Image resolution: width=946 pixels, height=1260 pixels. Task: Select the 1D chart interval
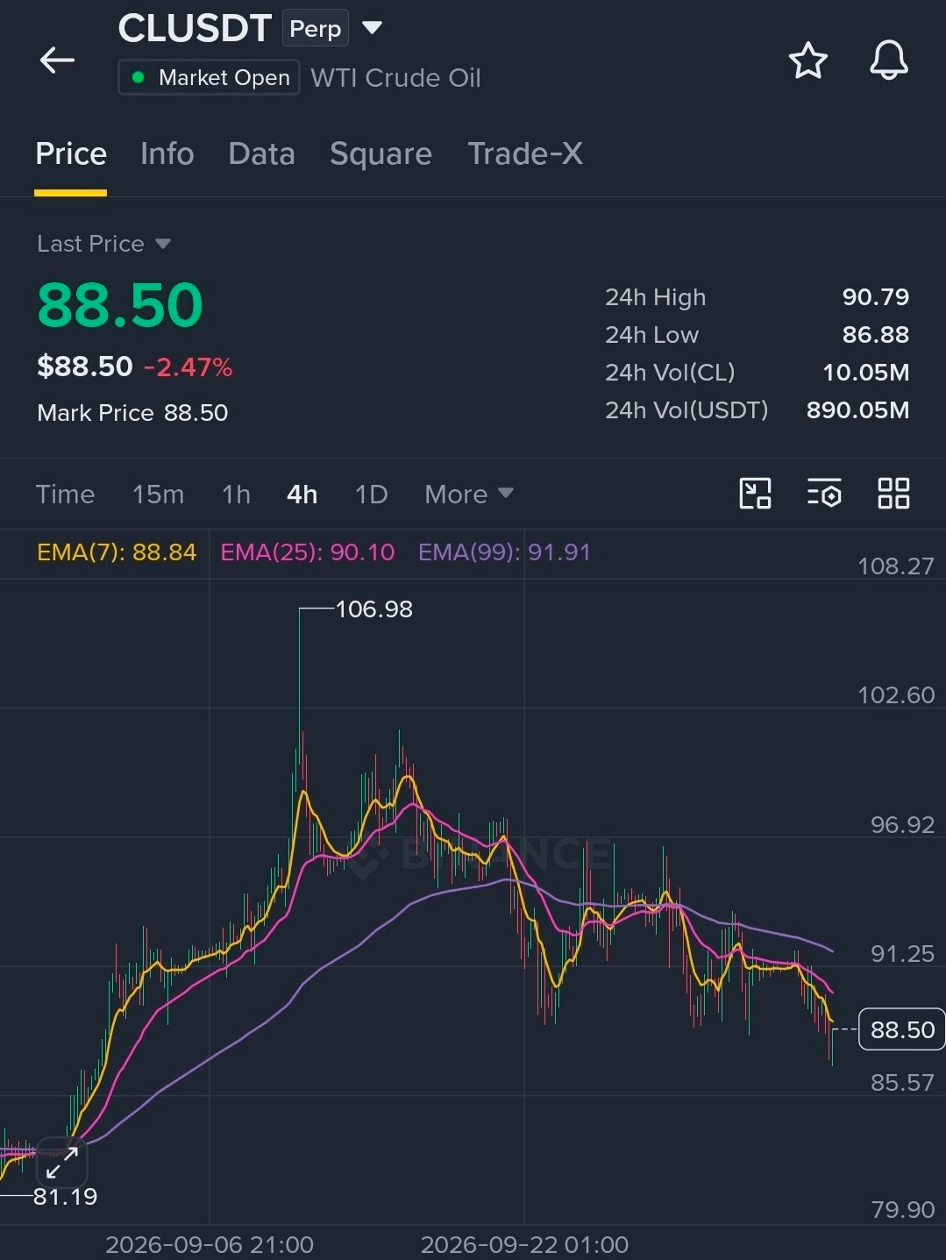(x=371, y=495)
